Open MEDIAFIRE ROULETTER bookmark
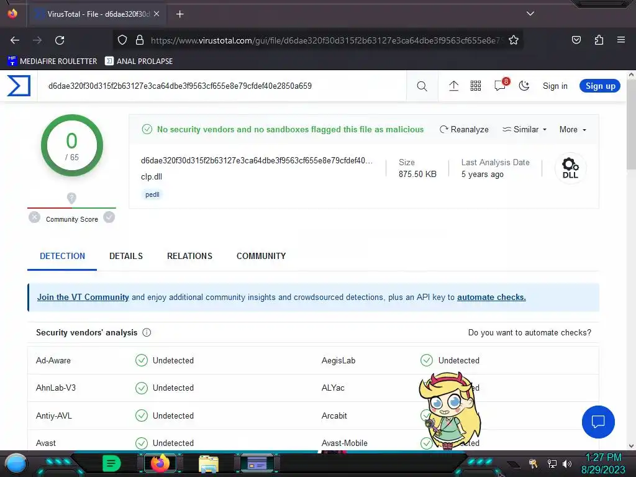The height and width of the screenshot is (477, 636). point(52,61)
